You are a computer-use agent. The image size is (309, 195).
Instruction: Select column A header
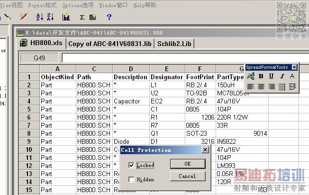58,69
